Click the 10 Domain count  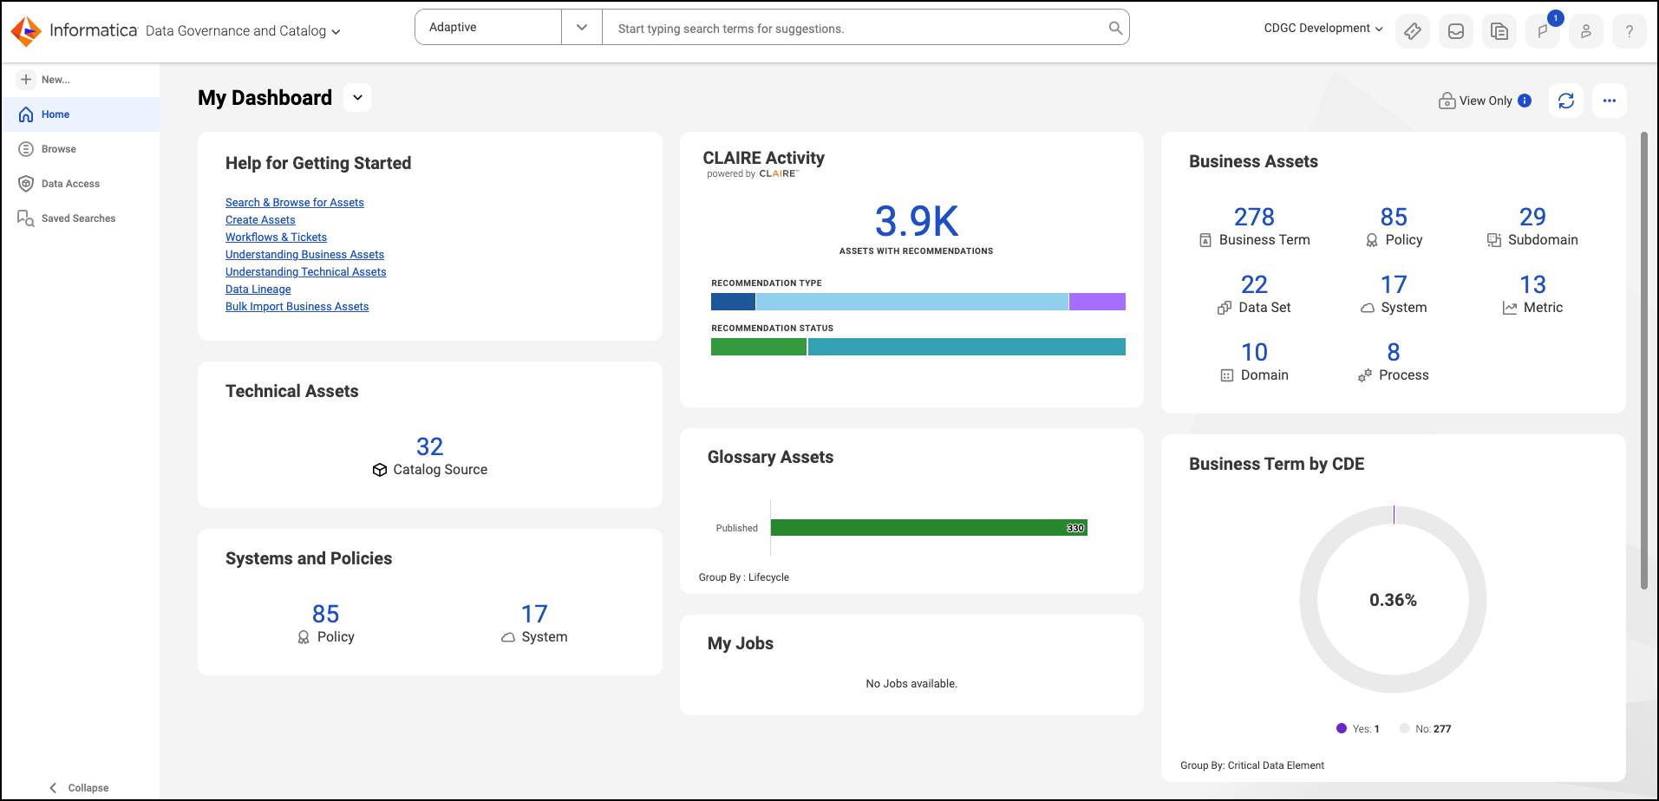(x=1254, y=352)
